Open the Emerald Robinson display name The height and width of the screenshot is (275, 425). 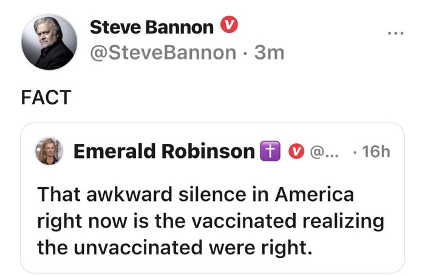[164, 151]
